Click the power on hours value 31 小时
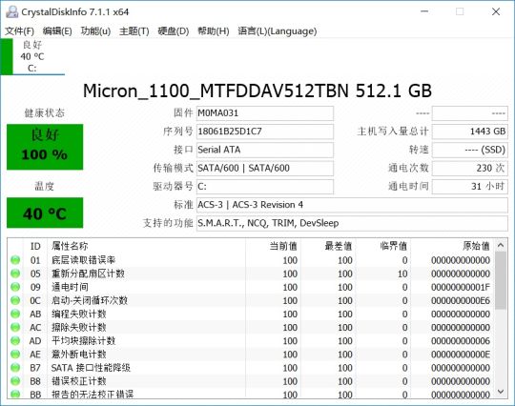This screenshot has width=515, height=406. pos(470,187)
